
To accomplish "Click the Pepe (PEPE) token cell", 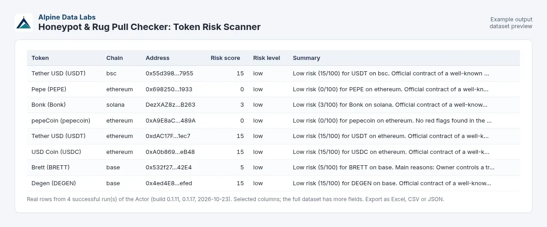I will [x=49, y=89].
